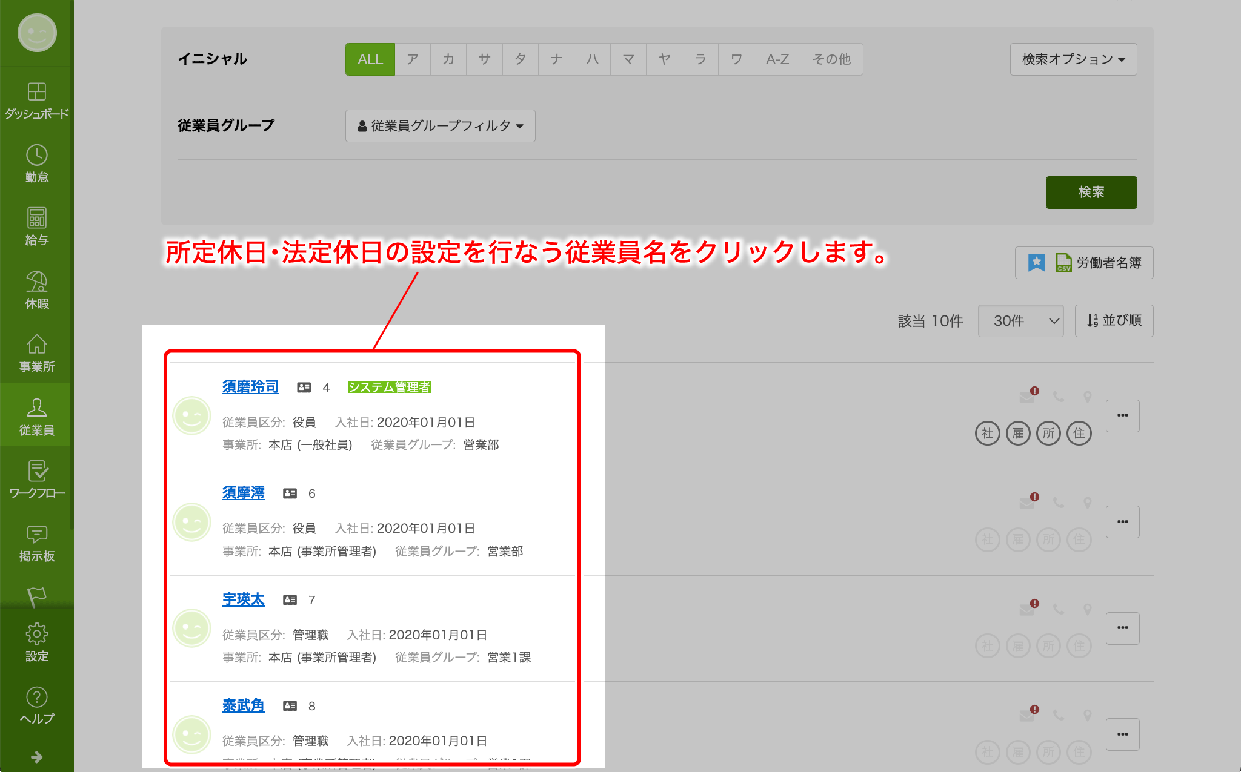The height and width of the screenshot is (772, 1241).
Task: Select the タ initial filter
Action: coord(521,59)
